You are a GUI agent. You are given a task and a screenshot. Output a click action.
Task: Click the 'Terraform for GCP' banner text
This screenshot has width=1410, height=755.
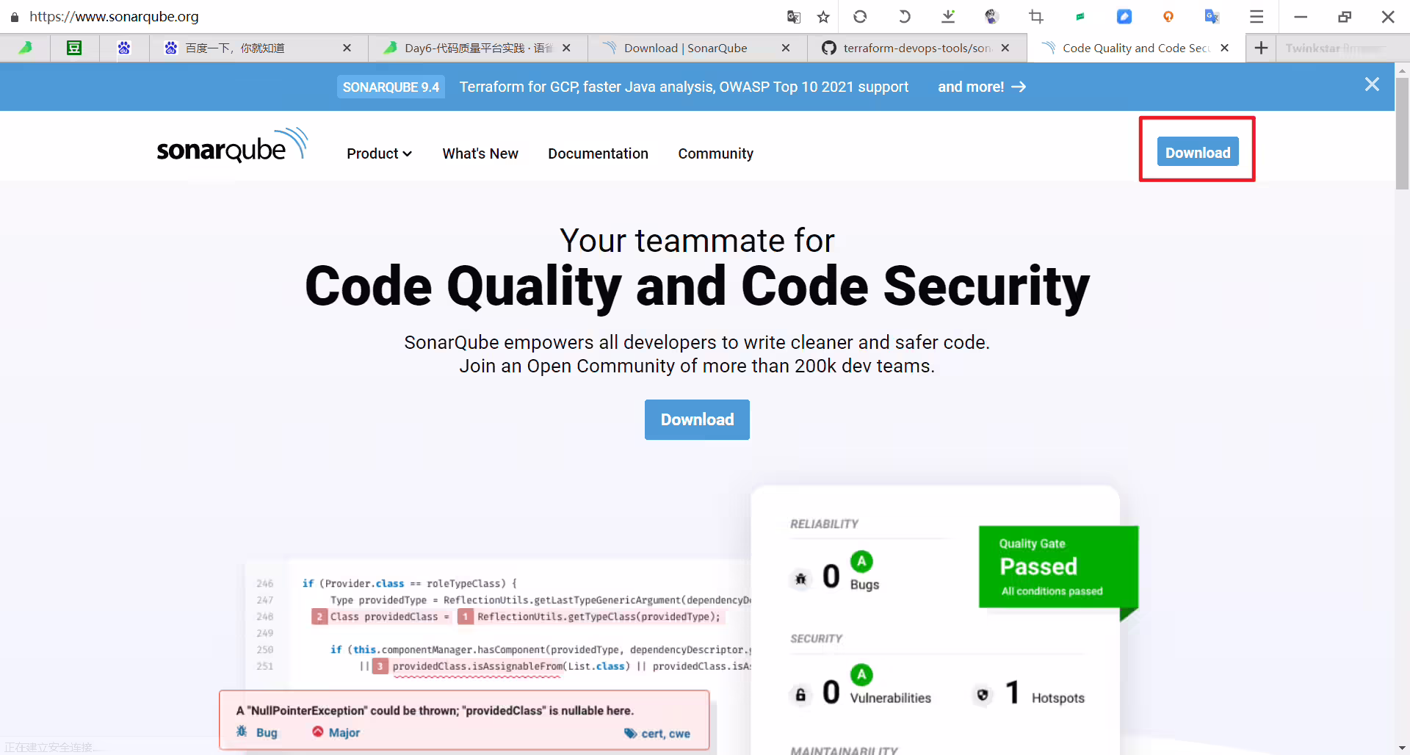point(684,87)
